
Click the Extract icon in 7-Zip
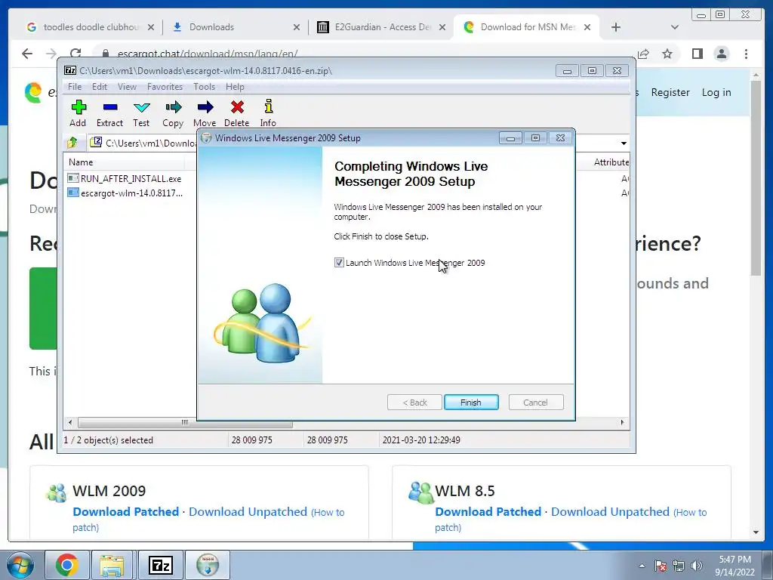click(110, 107)
